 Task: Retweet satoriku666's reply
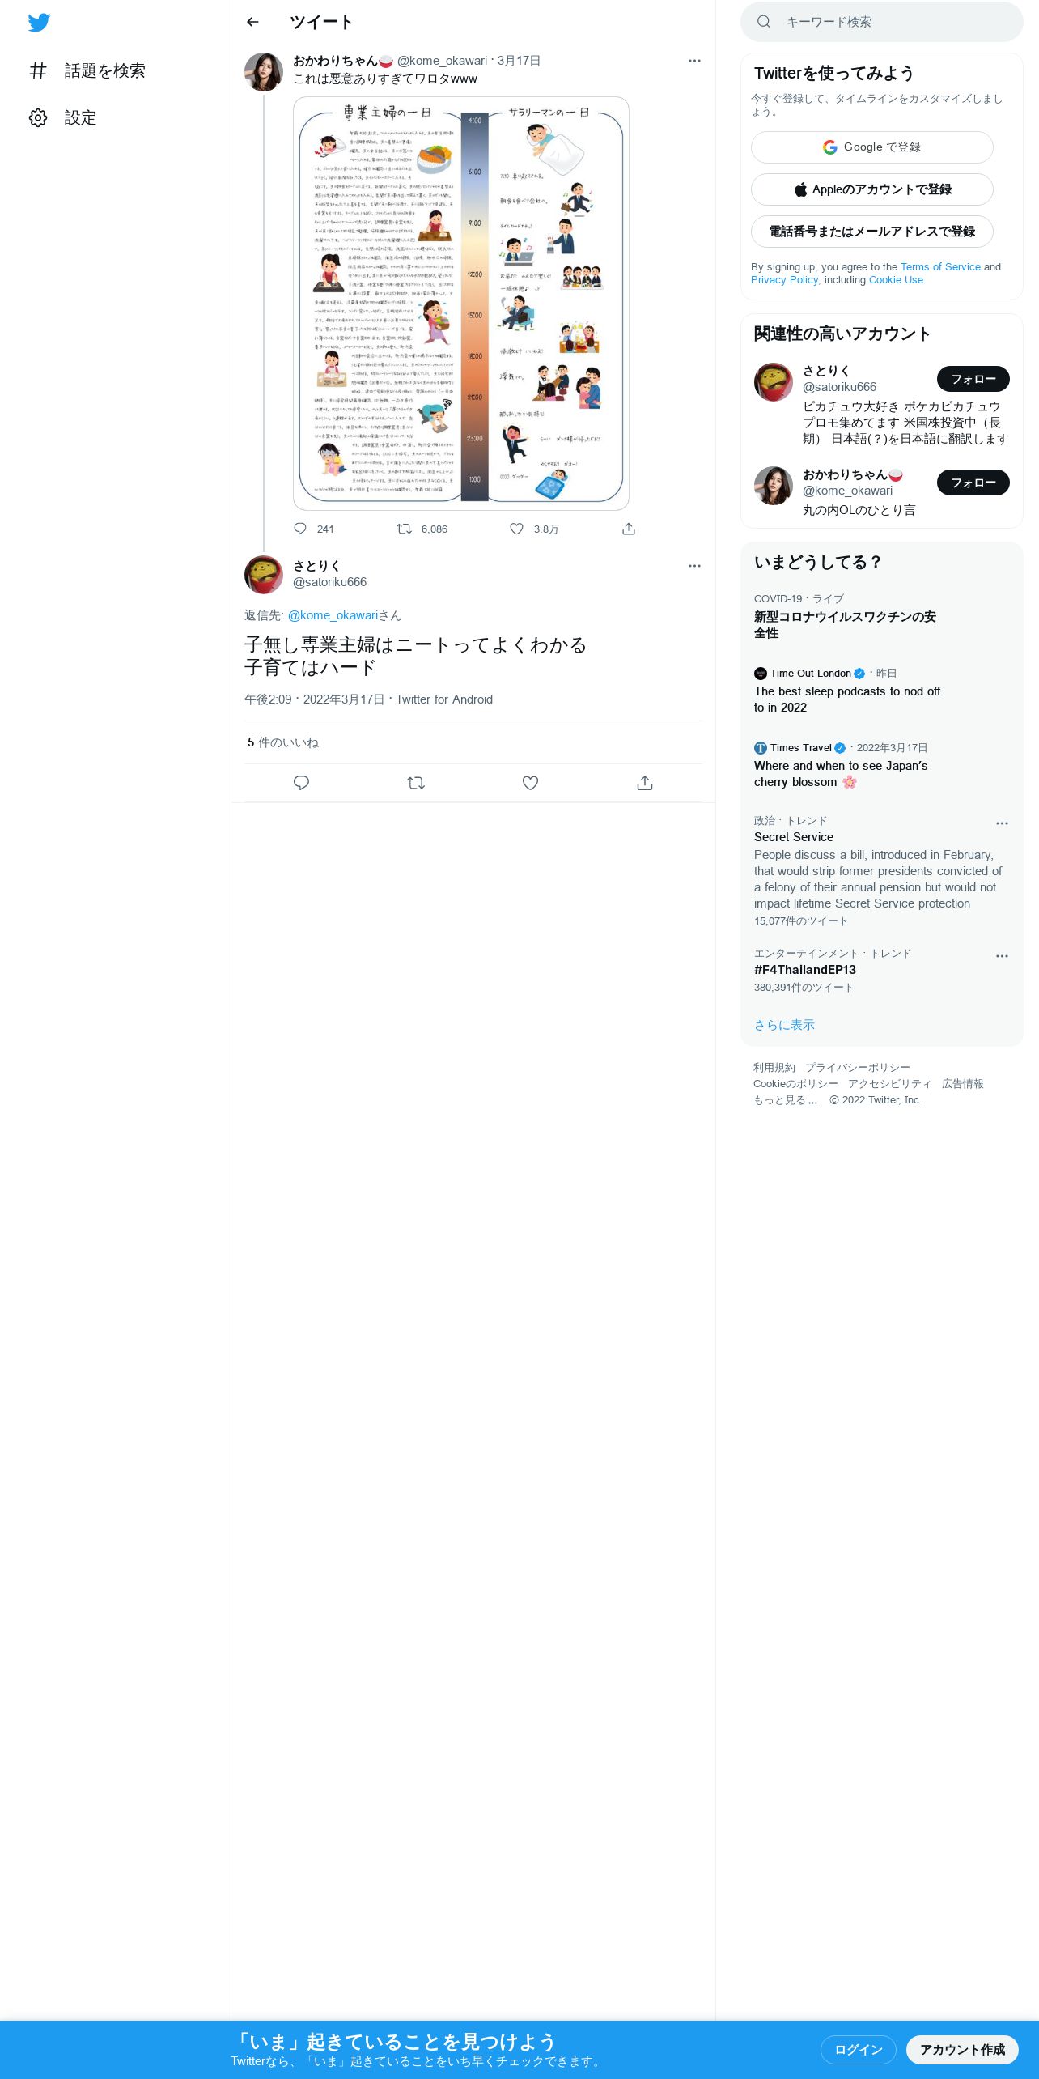(416, 783)
